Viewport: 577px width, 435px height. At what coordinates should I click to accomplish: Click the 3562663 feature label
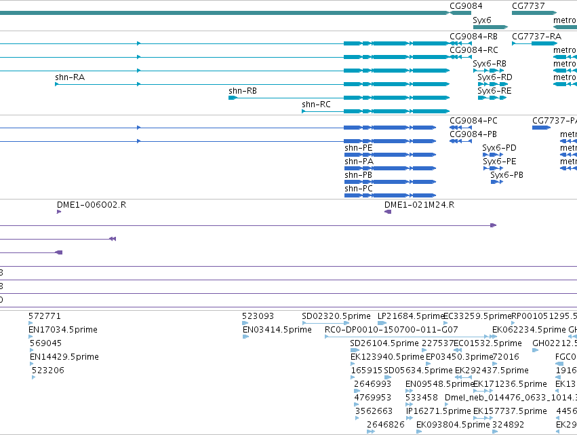374,411
